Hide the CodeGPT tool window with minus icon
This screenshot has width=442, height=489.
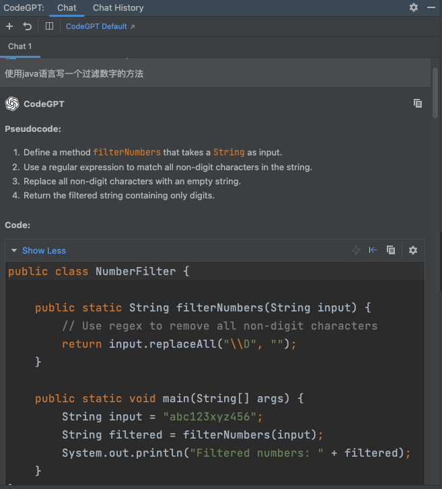pyautogui.click(x=431, y=7)
